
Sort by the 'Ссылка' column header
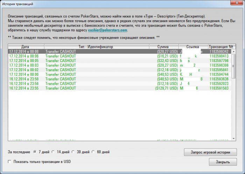pyautogui.click(x=193, y=46)
